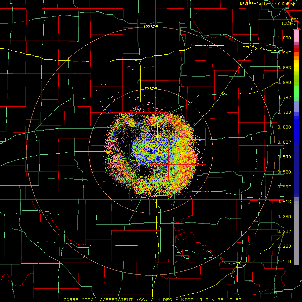Screen dimensions: 302x302
Task: Click the 0.467 legend value
Action: (284, 187)
